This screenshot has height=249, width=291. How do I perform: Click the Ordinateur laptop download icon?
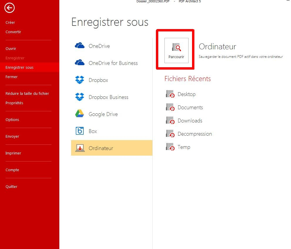pos(80,148)
